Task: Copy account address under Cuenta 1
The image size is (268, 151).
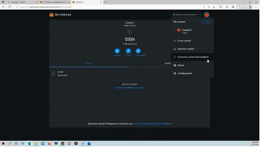Action: pyautogui.click(x=130, y=26)
